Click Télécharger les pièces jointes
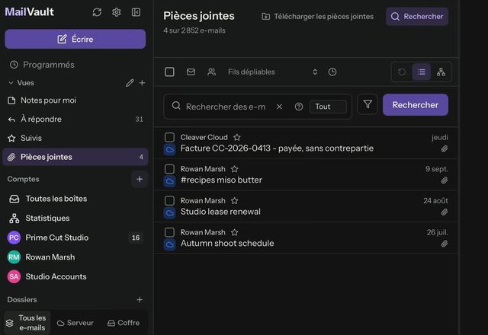 click(317, 17)
